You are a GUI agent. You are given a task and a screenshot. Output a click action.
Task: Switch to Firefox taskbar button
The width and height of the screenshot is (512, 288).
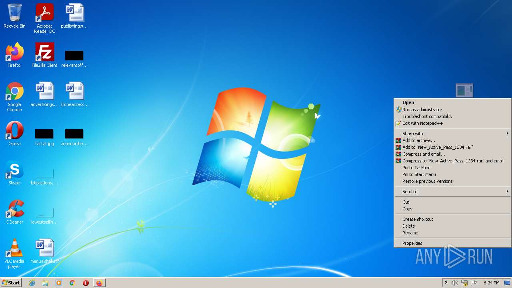point(99,283)
